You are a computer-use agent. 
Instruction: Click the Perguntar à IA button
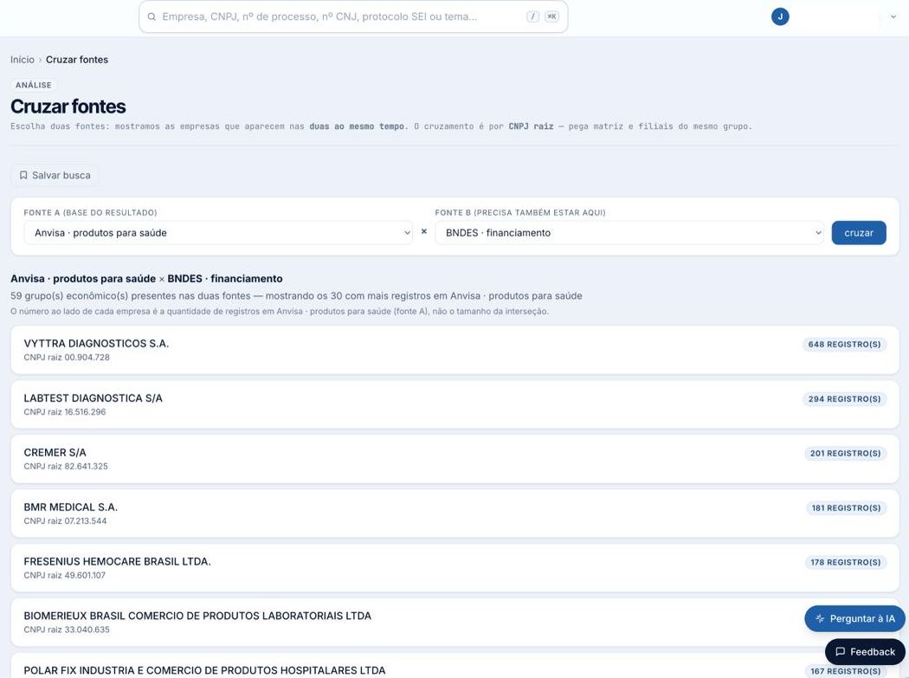tap(854, 619)
